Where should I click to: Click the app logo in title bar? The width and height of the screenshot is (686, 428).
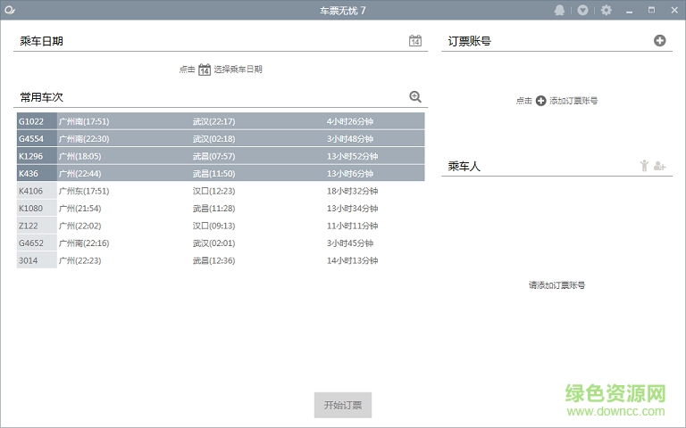tap(10, 10)
